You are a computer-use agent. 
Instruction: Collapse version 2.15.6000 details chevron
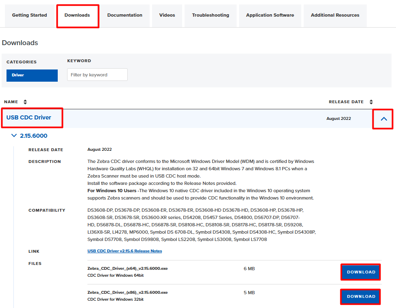click(15, 136)
